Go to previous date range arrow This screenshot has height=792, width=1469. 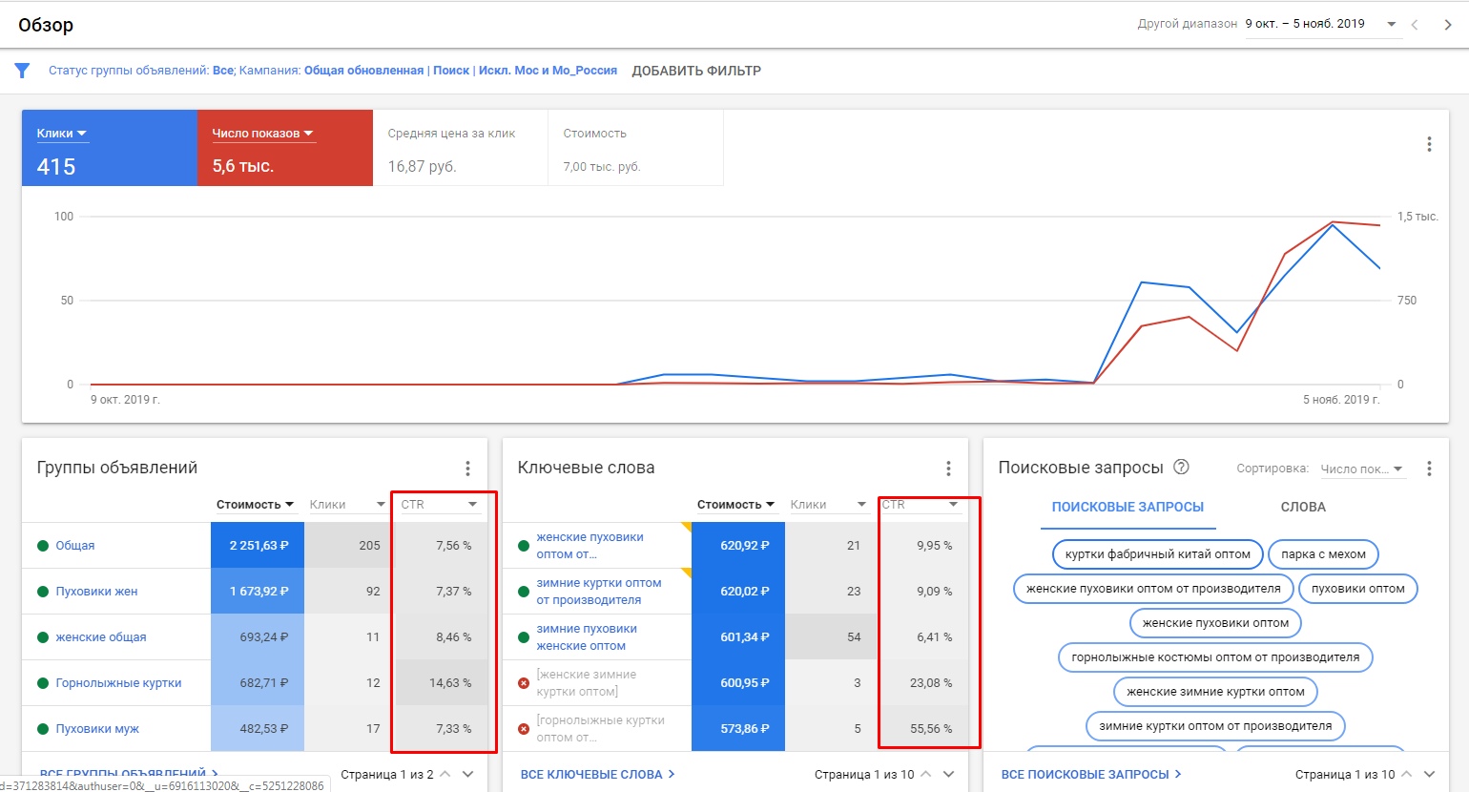point(1415,25)
